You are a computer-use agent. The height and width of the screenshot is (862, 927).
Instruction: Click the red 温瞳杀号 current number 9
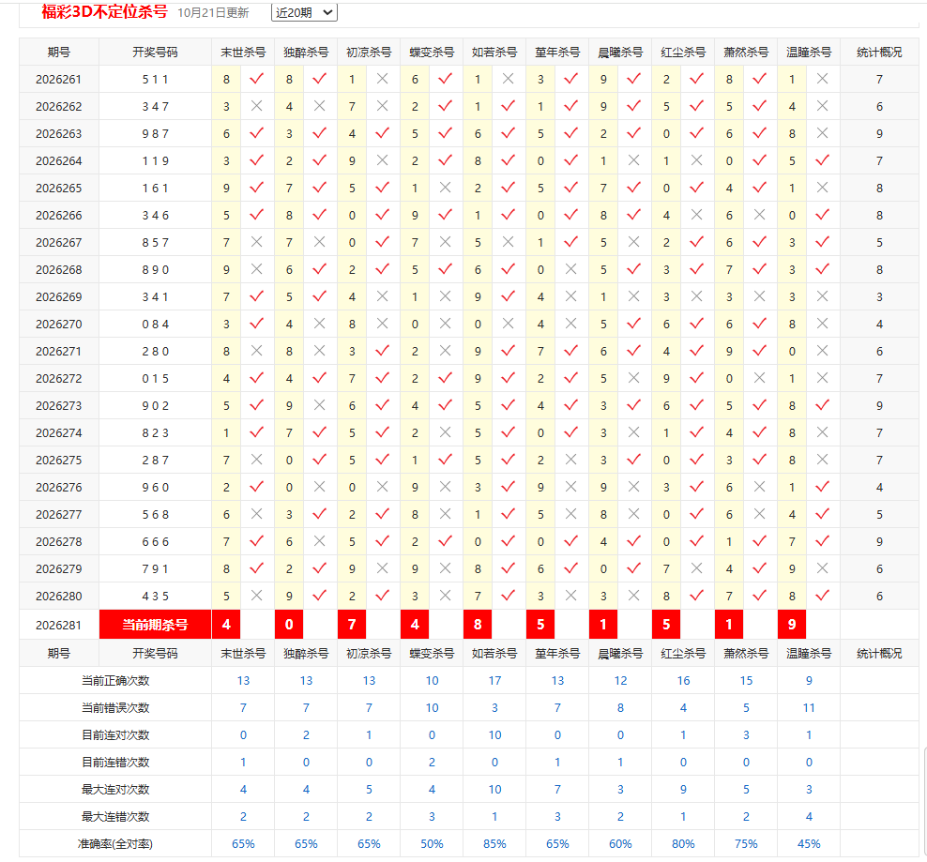click(792, 625)
